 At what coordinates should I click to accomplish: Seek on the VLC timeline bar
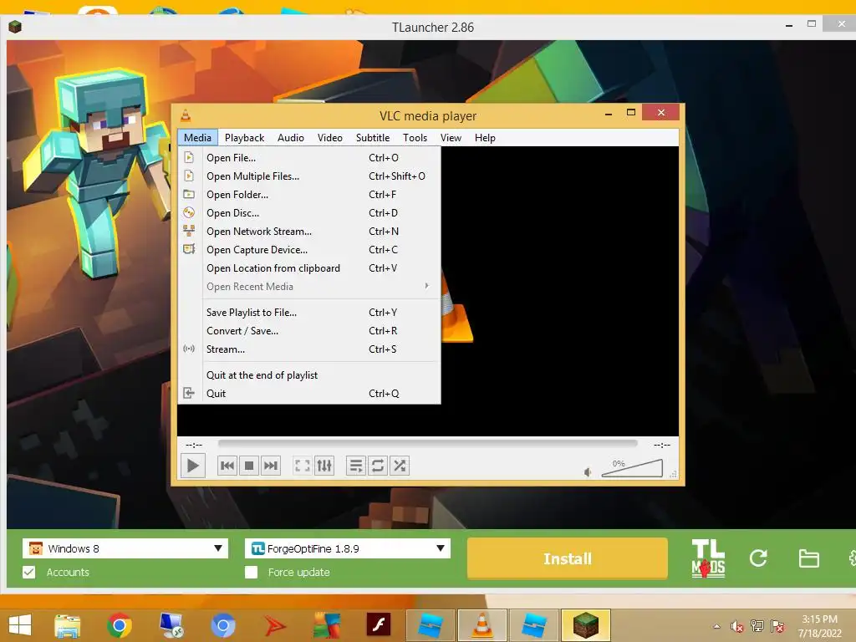coord(427,444)
